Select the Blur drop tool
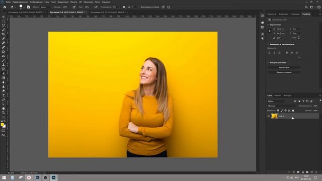The image size is (322, 181). click(x=4, y=82)
